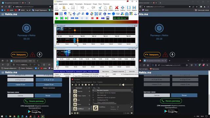Open the Soundpad File menu
210x118 pixels.
(73, 82)
